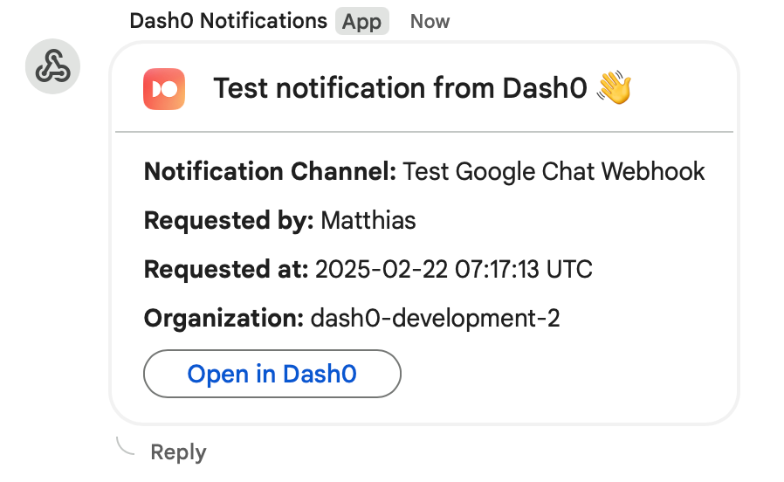This screenshot has width=784, height=482.
Task: Click the Now message timestamp
Action: 430,22
